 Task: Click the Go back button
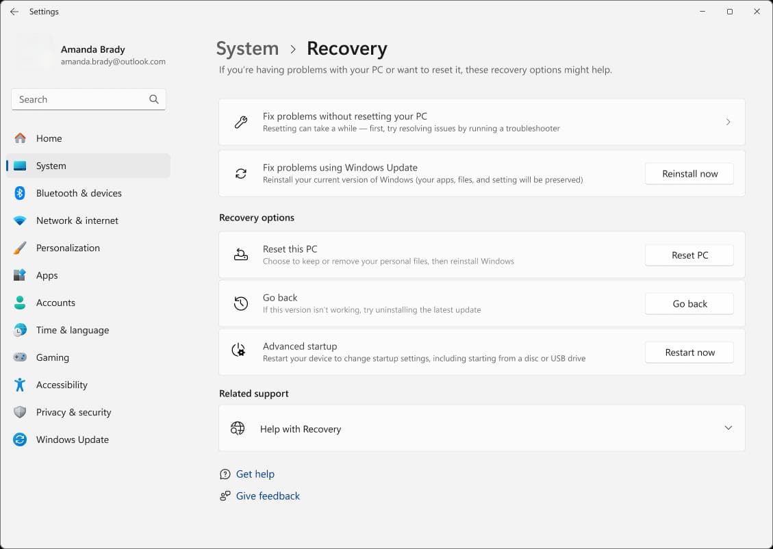[x=689, y=303]
